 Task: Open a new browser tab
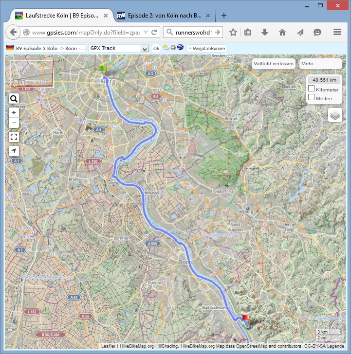pos(224,15)
